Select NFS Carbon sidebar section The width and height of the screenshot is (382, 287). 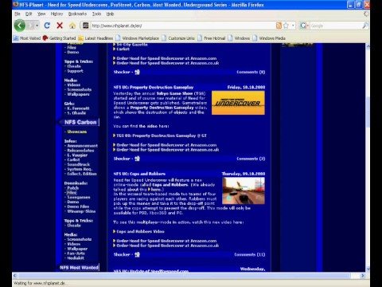[80, 122]
